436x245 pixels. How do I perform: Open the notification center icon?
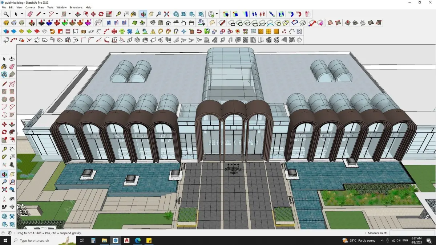[429, 240]
